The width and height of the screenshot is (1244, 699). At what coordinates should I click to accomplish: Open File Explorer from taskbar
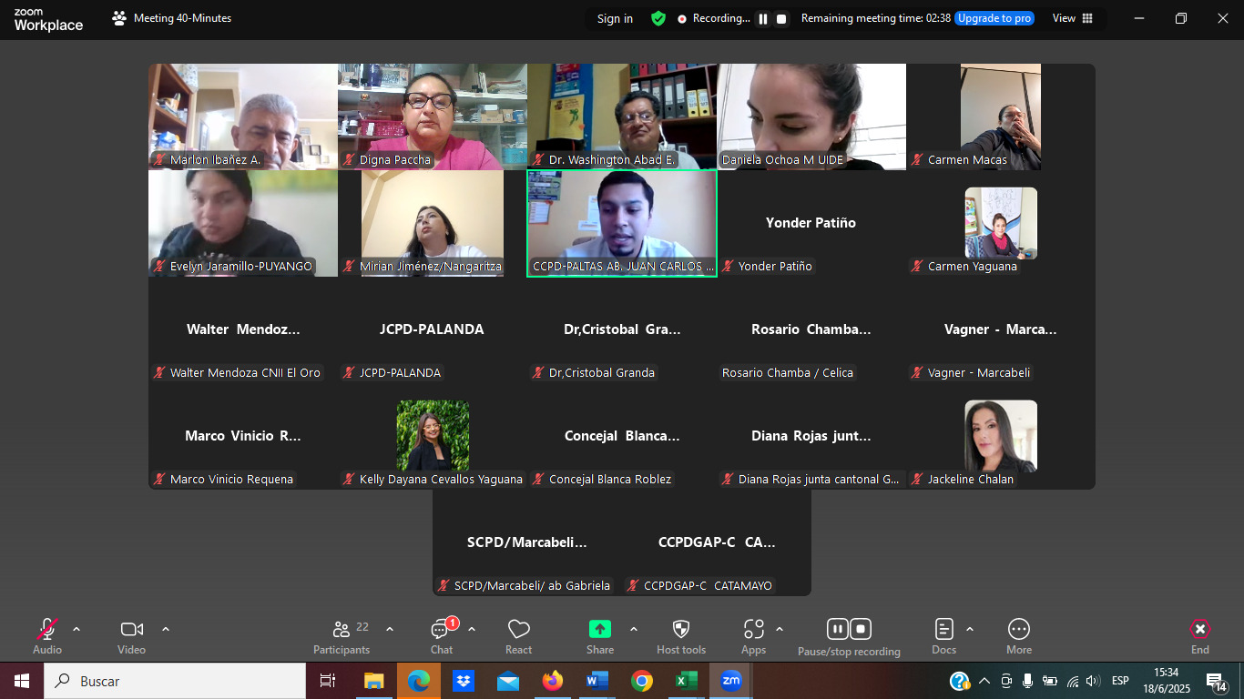374,681
